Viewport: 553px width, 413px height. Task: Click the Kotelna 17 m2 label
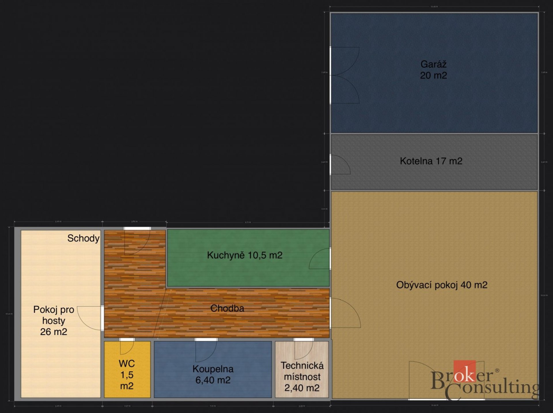coord(431,161)
